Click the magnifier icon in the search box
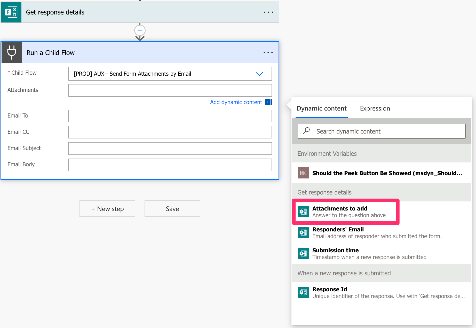The height and width of the screenshot is (328, 476). 306,131
